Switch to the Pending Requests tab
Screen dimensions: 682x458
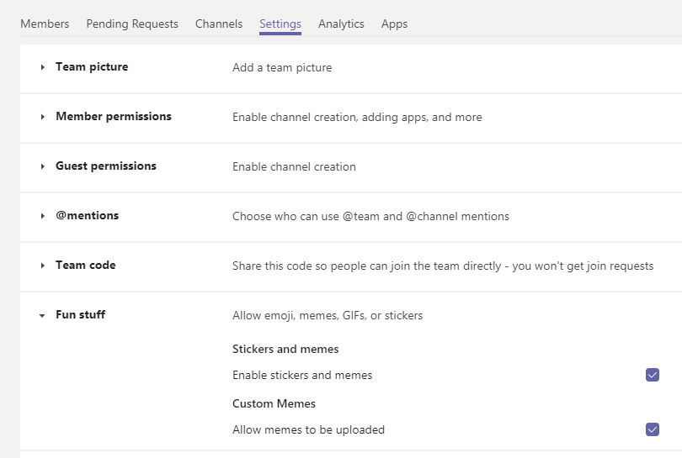132,24
